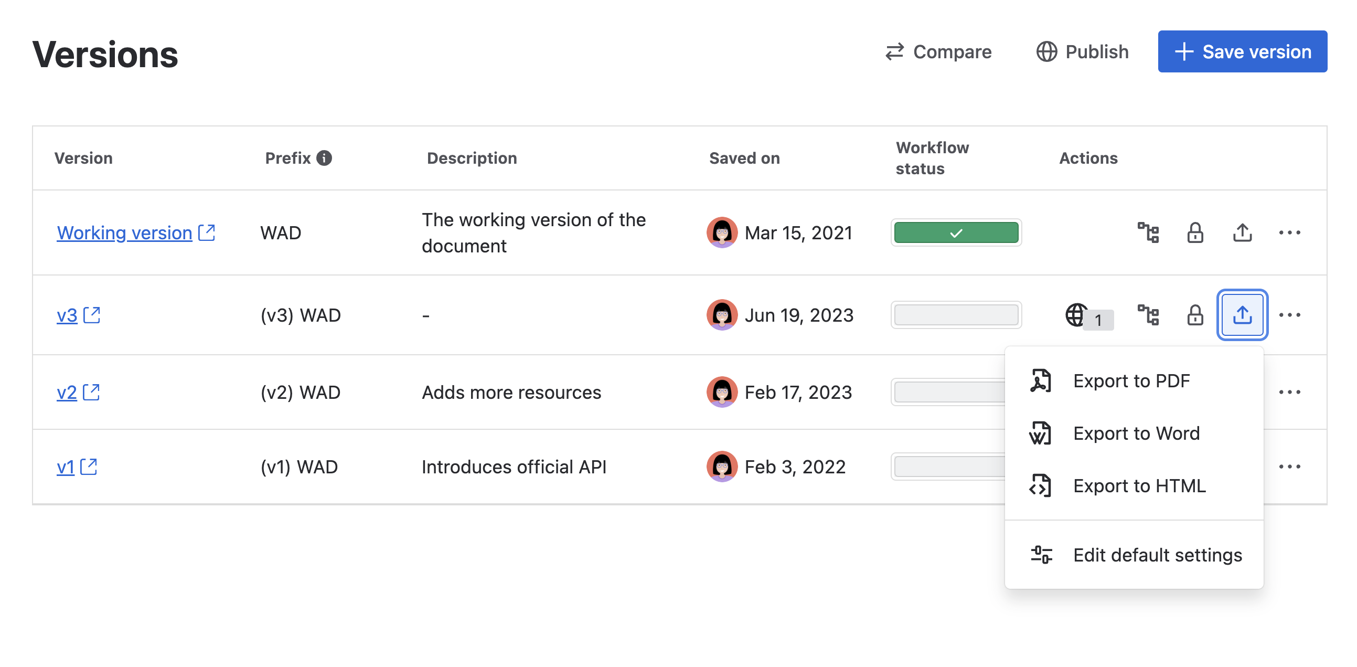The image size is (1357, 667).
Task: Open more actions menu for Working version
Action: coord(1289,232)
